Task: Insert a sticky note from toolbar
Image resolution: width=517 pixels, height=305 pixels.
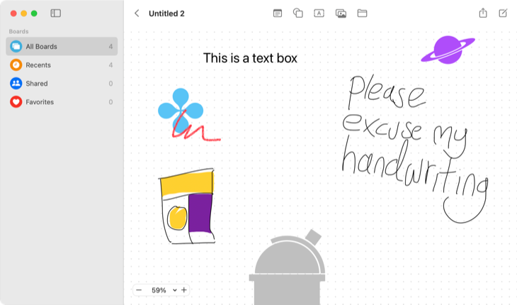Action: (278, 13)
